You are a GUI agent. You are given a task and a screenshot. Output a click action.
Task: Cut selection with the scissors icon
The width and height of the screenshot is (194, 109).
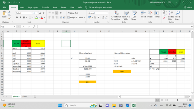[x=9, y=12]
